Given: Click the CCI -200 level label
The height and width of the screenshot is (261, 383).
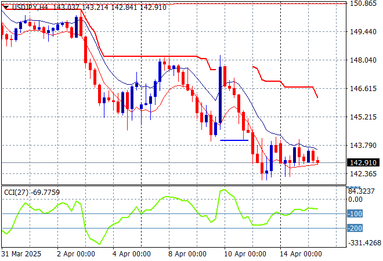Looking at the screenshot, I should click(355, 229).
